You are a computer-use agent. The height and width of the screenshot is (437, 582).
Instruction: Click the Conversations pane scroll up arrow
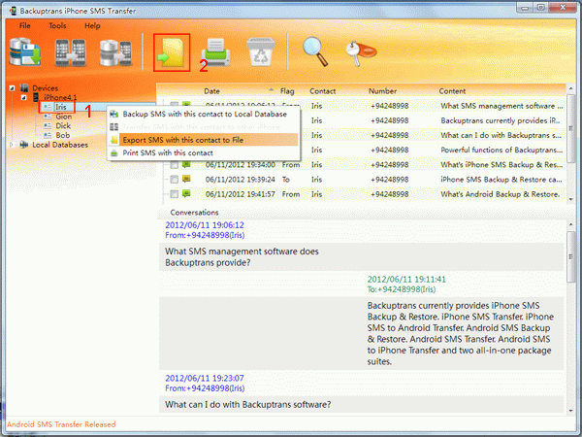click(x=571, y=224)
